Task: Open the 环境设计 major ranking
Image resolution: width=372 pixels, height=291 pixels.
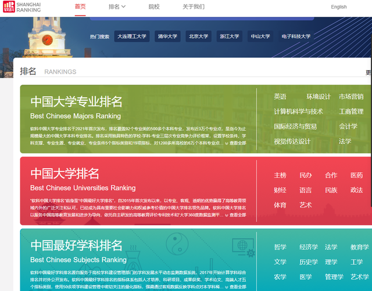Action: click(x=319, y=97)
